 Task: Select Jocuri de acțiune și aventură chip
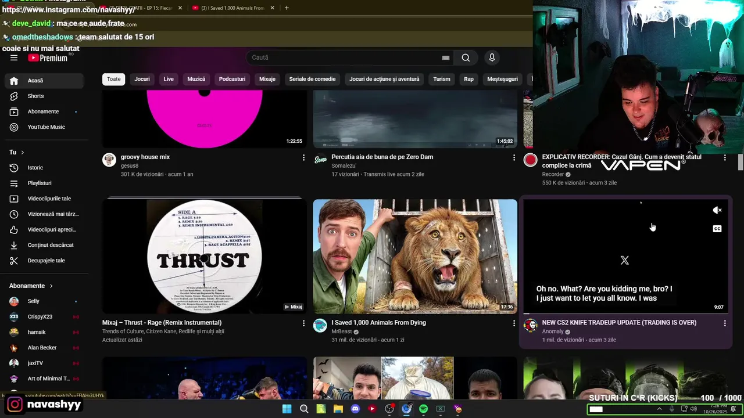pos(384,79)
